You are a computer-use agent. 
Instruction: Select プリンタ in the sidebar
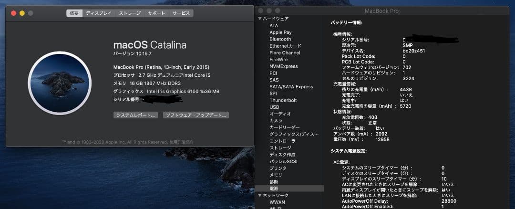[278, 168]
